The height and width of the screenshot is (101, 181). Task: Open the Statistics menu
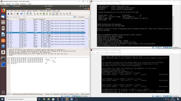[x=35, y=11]
